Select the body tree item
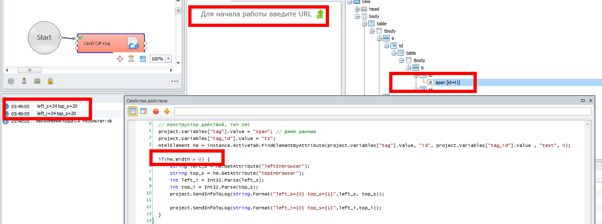 (374, 16)
